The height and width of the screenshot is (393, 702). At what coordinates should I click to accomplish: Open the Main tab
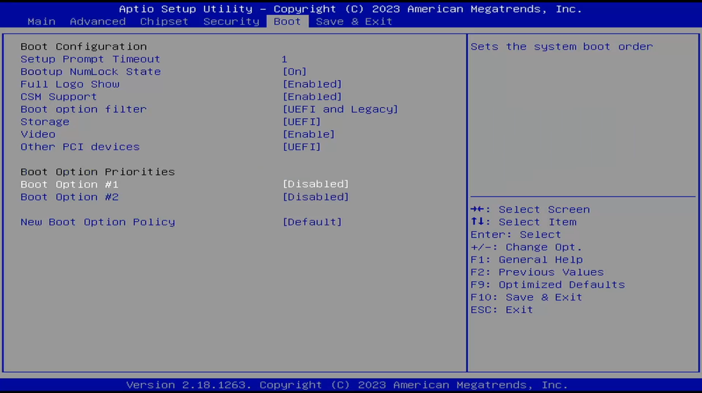(42, 22)
